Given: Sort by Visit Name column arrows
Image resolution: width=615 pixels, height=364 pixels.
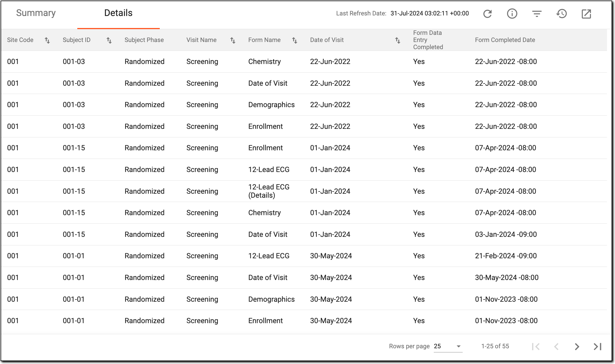Looking at the screenshot, I should point(233,40).
